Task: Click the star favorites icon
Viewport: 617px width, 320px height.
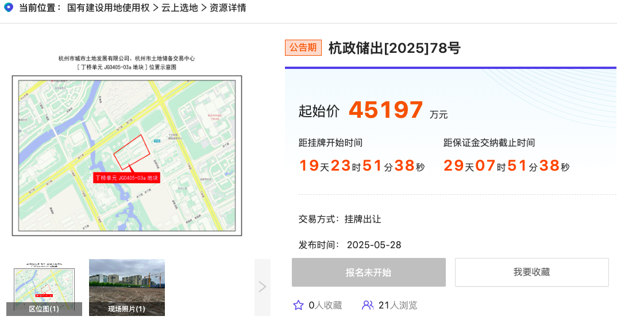Action: pos(298,305)
